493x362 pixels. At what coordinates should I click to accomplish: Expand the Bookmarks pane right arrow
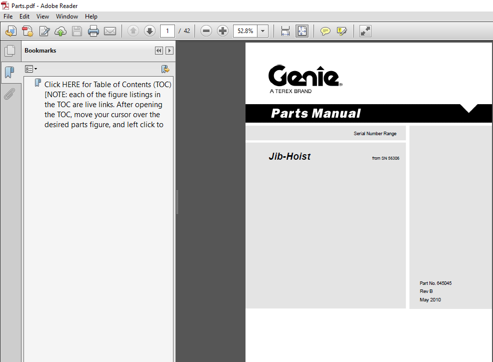pos(169,51)
